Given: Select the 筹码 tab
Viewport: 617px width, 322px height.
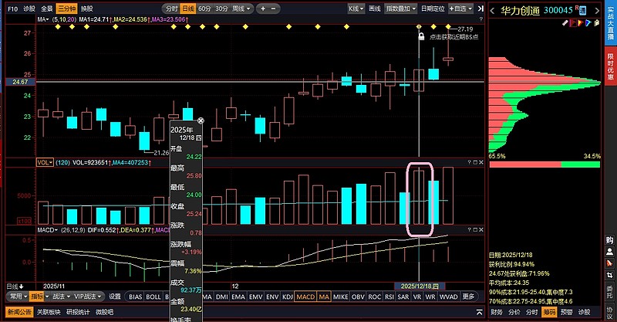Looking at the screenshot, I should [x=550, y=312].
